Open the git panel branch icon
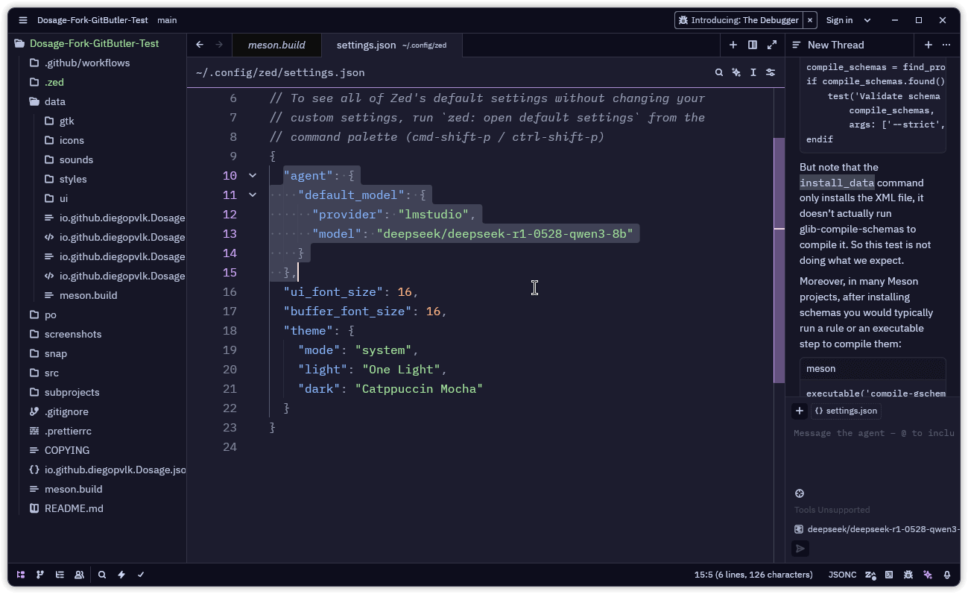968x594 pixels. pos(40,575)
